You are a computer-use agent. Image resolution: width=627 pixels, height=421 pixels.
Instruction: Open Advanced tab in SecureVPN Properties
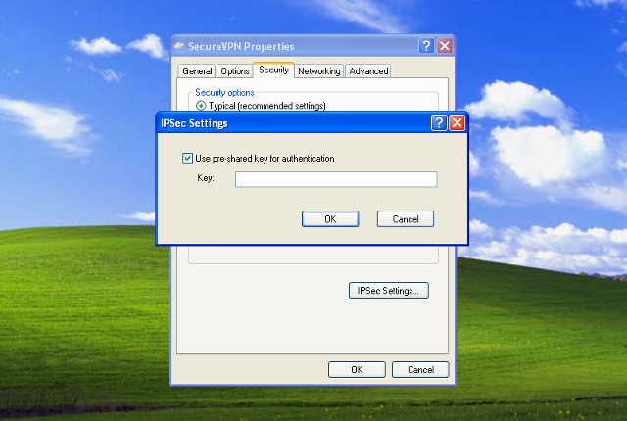coord(368,71)
